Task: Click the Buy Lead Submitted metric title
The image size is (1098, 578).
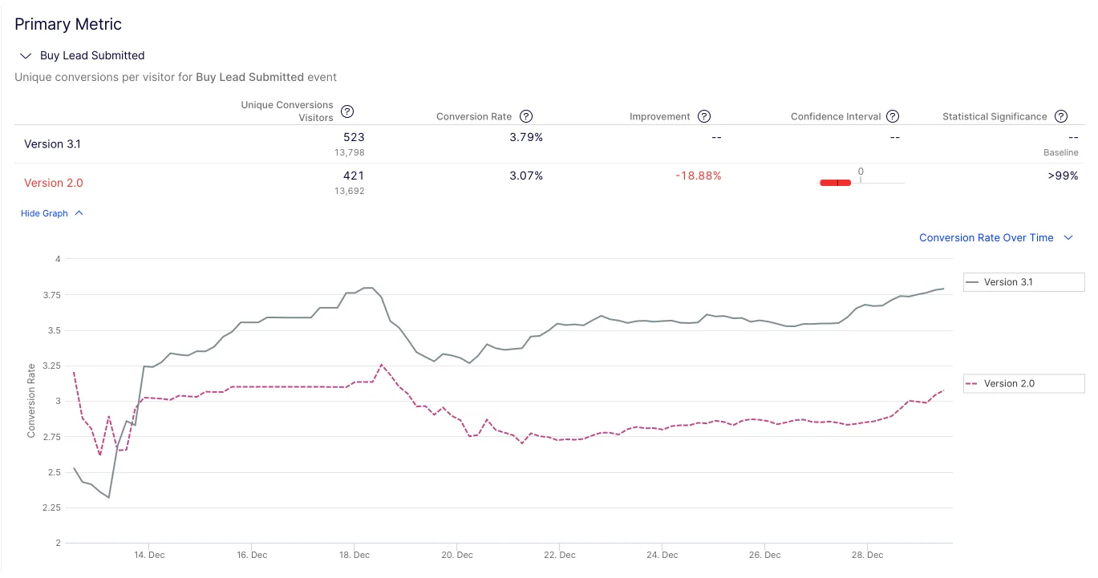Action: click(x=92, y=56)
